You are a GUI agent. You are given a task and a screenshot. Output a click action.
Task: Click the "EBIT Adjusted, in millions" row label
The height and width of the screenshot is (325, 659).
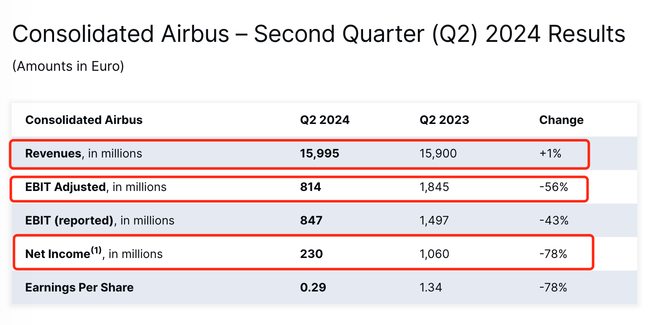tap(96, 187)
